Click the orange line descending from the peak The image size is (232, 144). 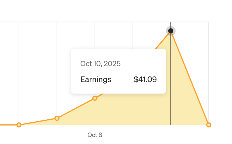point(190,78)
